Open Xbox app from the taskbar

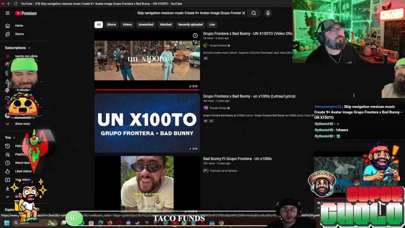tap(184, 223)
